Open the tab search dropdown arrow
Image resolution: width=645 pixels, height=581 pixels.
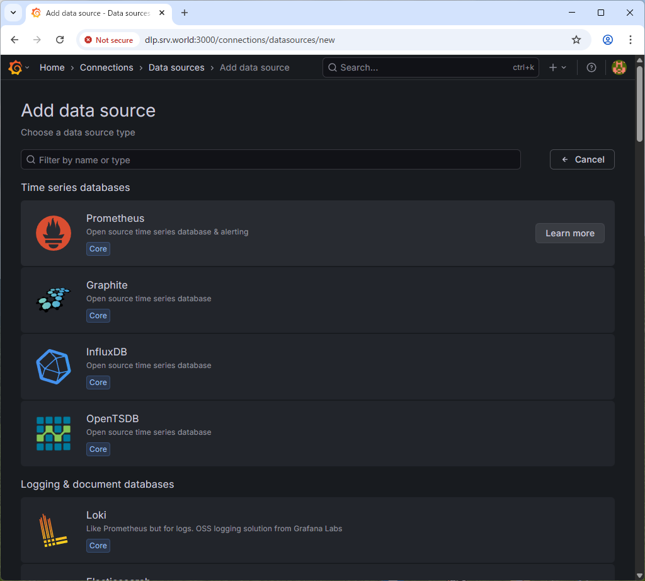point(13,13)
